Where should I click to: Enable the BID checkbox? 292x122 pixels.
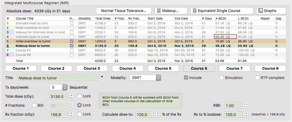(x=34, y=105)
